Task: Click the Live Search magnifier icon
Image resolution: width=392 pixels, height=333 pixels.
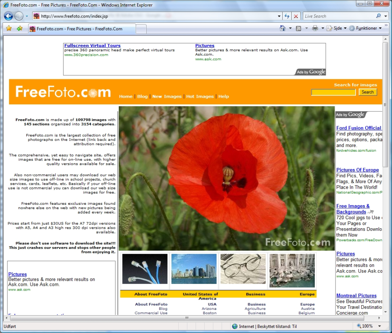Action: [x=379, y=16]
